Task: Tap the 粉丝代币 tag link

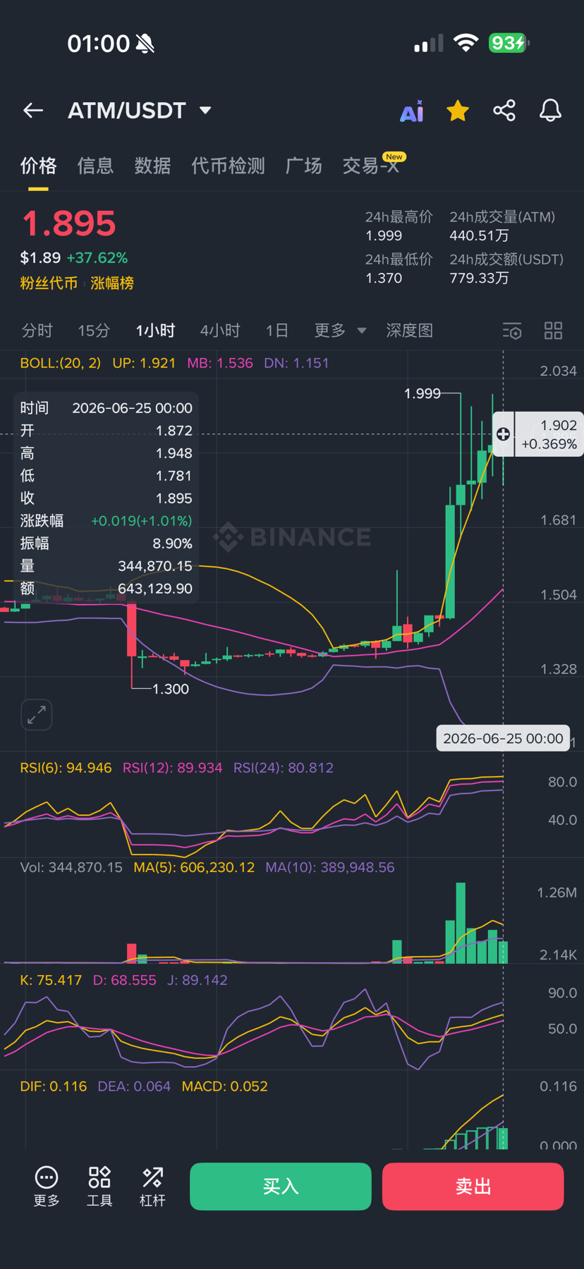Action: click(x=49, y=283)
